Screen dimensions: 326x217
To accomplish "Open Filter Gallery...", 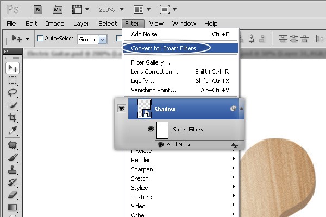I will (x=181, y=62).
